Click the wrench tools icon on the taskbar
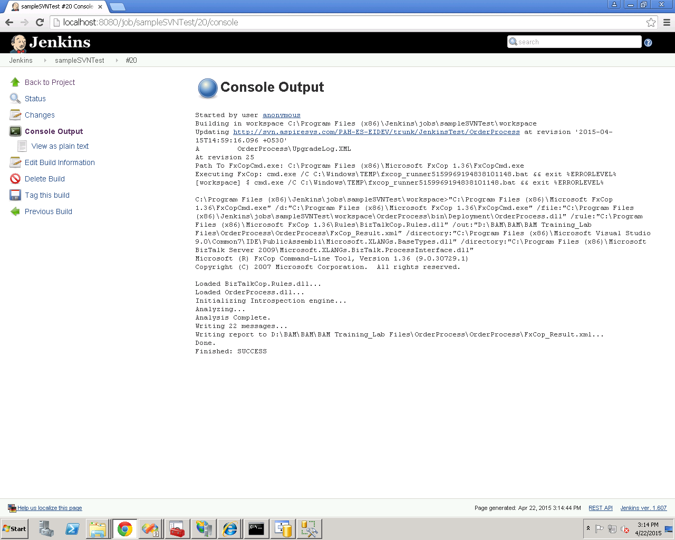The height and width of the screenshot is (540, 675). pos(309,529)
